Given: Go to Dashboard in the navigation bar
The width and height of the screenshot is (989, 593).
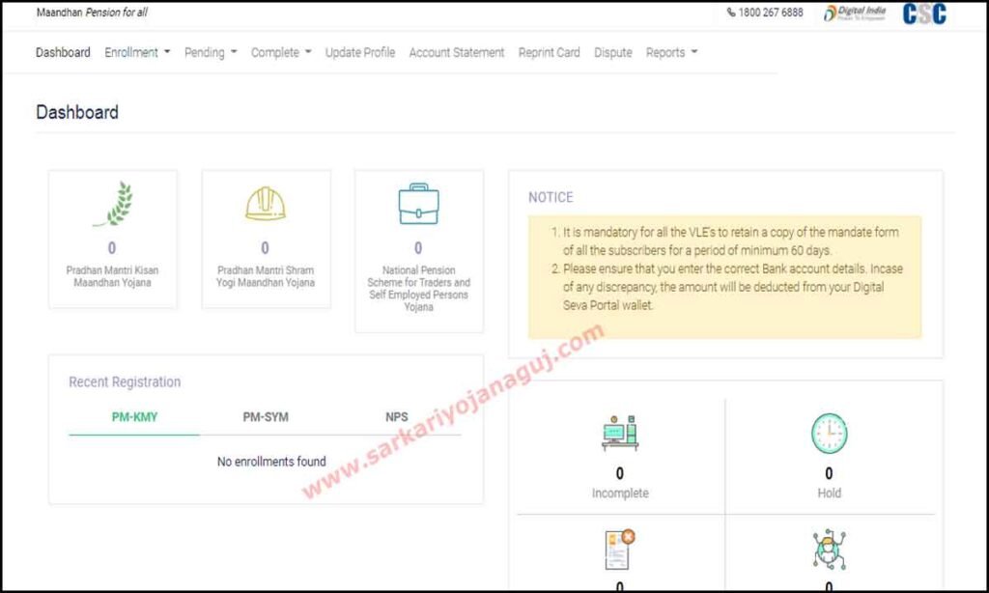Looking at the screenshot, I should tap(63, 52).
